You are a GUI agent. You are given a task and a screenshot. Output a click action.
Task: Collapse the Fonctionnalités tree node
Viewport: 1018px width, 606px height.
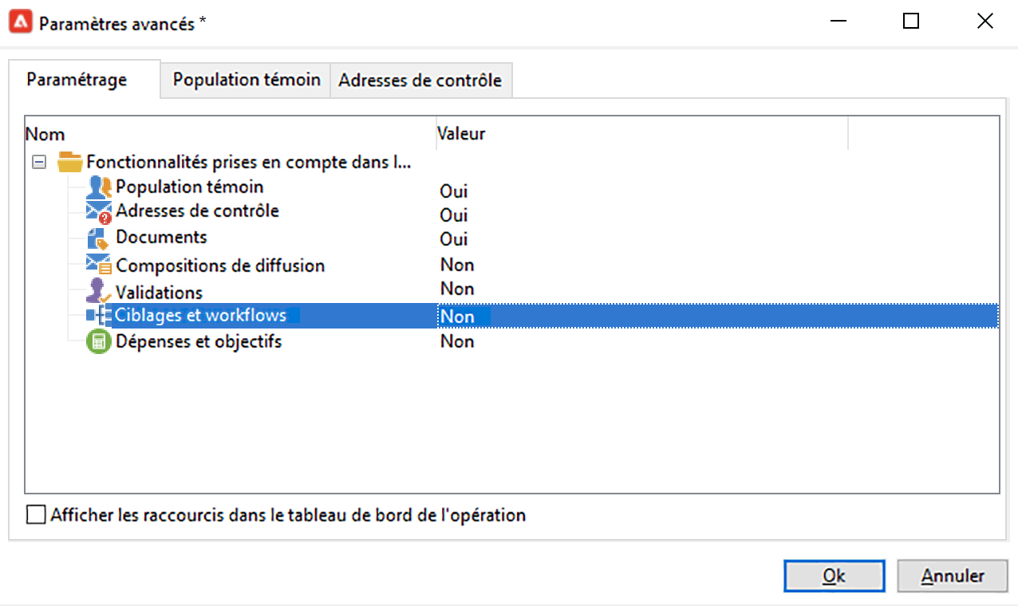coord(37,163)
